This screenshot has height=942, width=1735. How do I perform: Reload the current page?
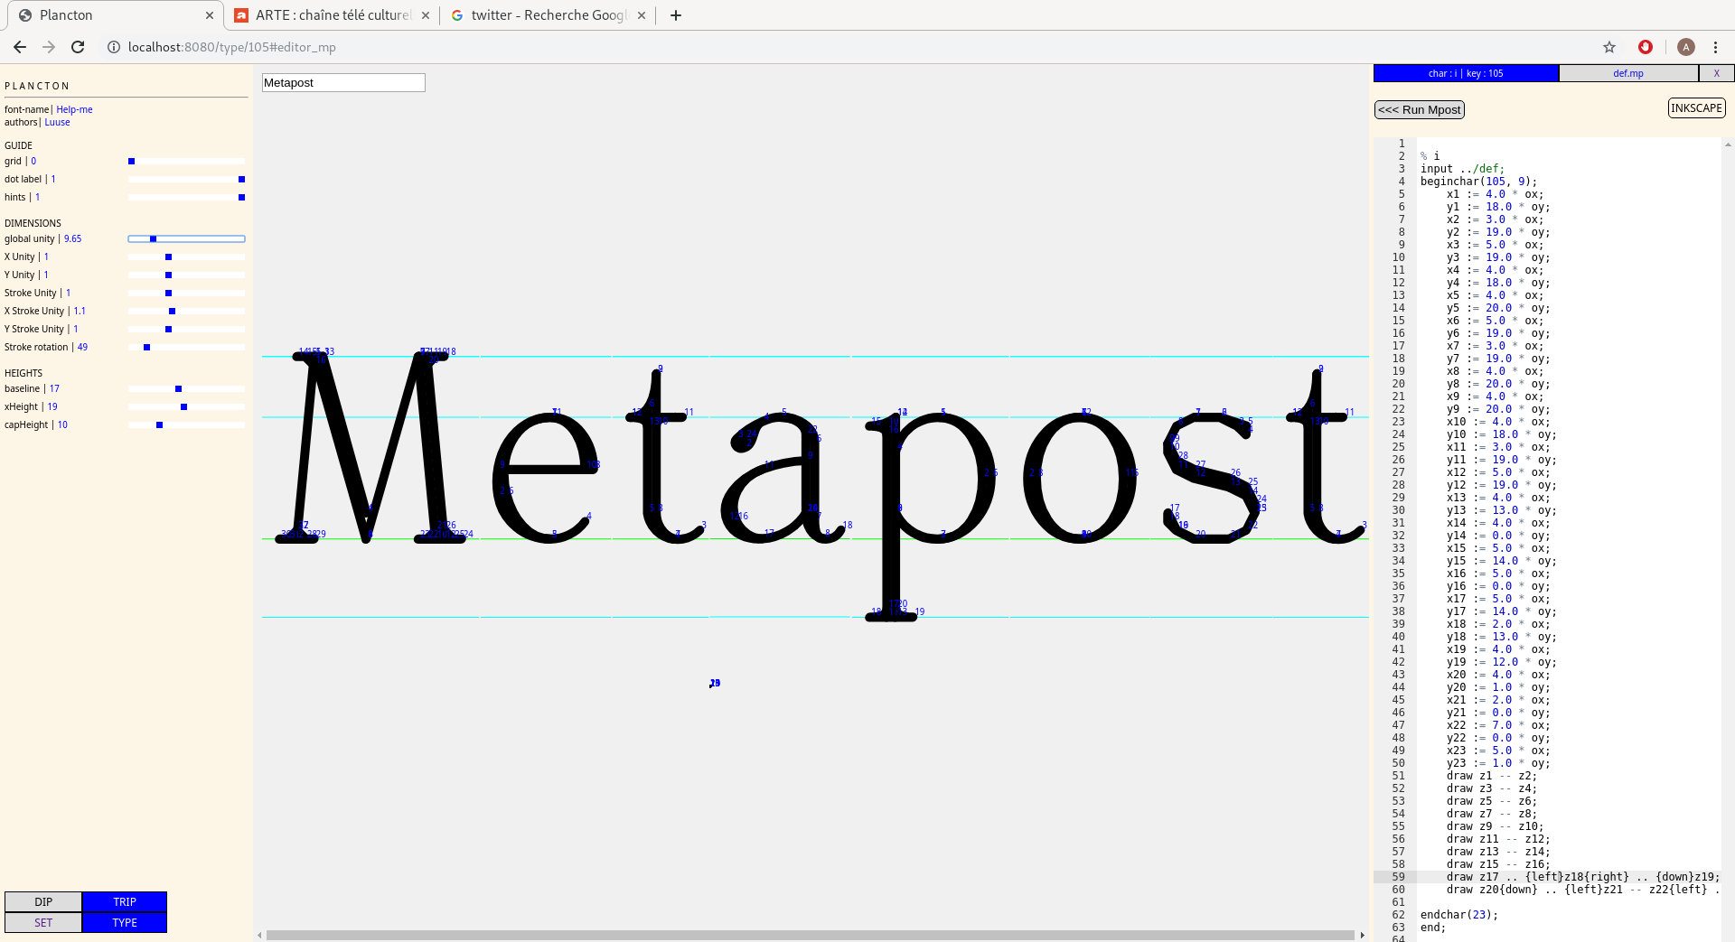(78, 47)
